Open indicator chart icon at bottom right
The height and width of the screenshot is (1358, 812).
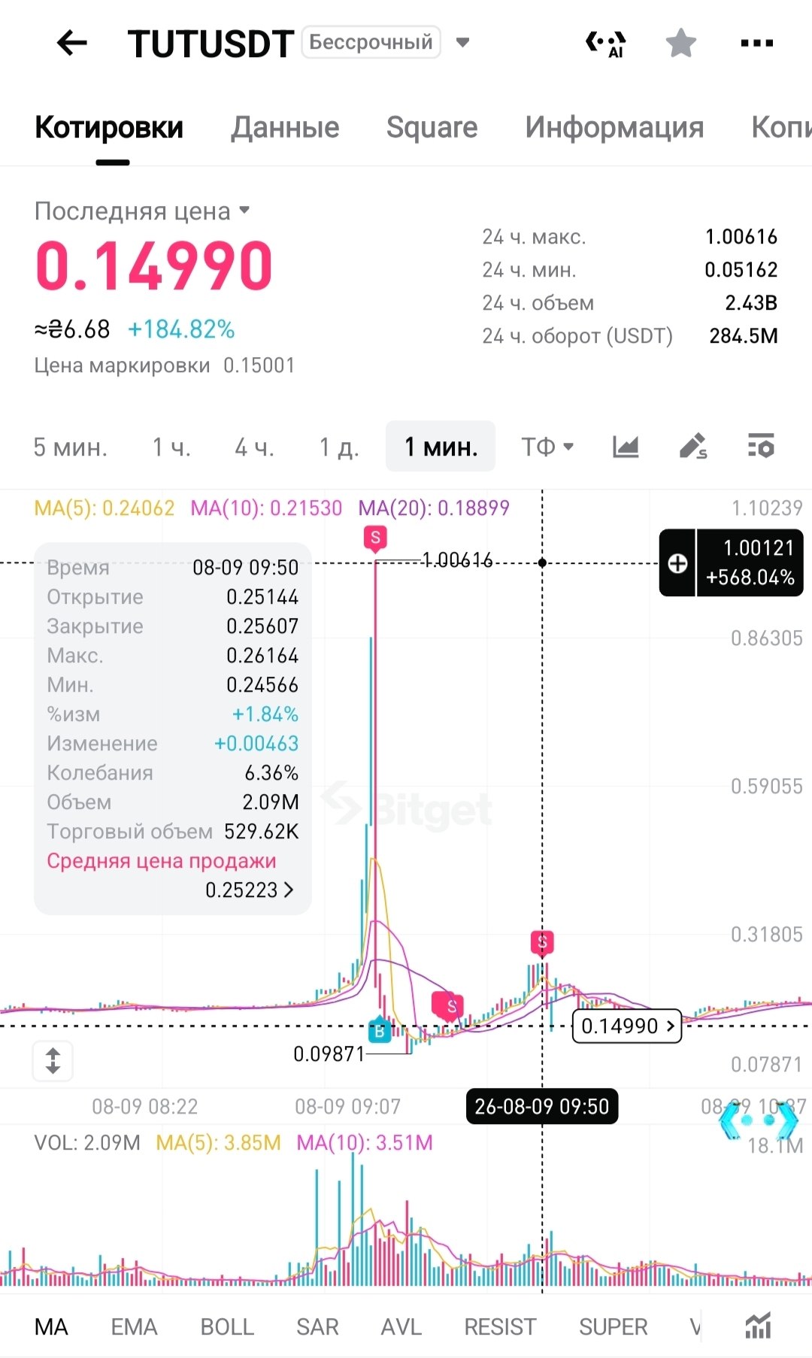click(758, 1326)
